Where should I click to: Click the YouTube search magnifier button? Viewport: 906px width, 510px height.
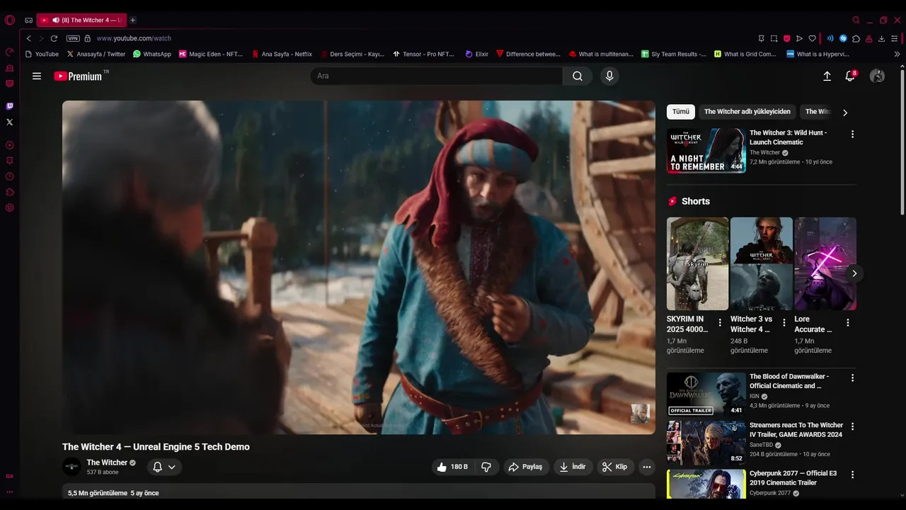point(578,76)
